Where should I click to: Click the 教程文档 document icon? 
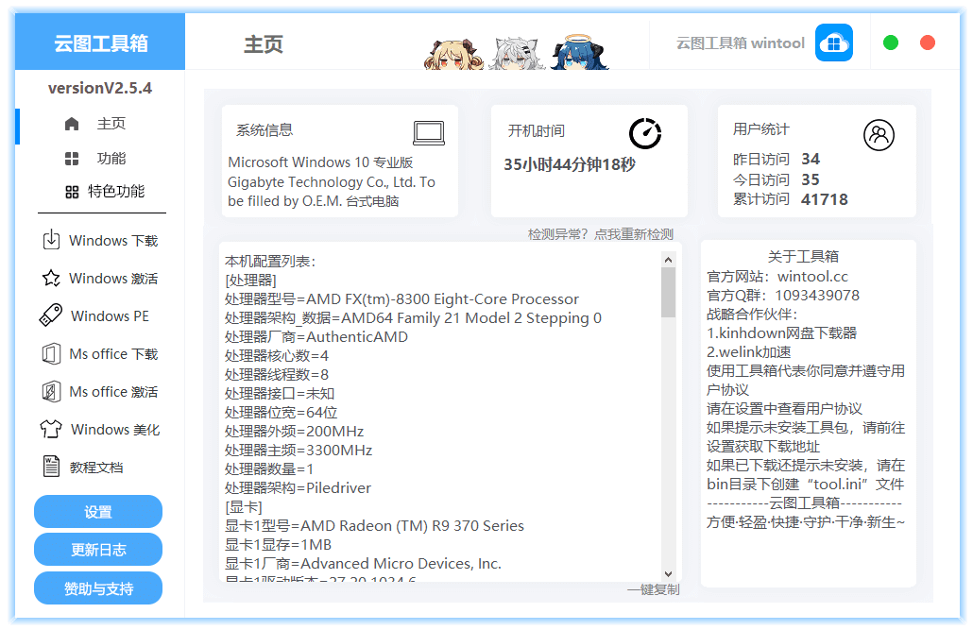51,467
